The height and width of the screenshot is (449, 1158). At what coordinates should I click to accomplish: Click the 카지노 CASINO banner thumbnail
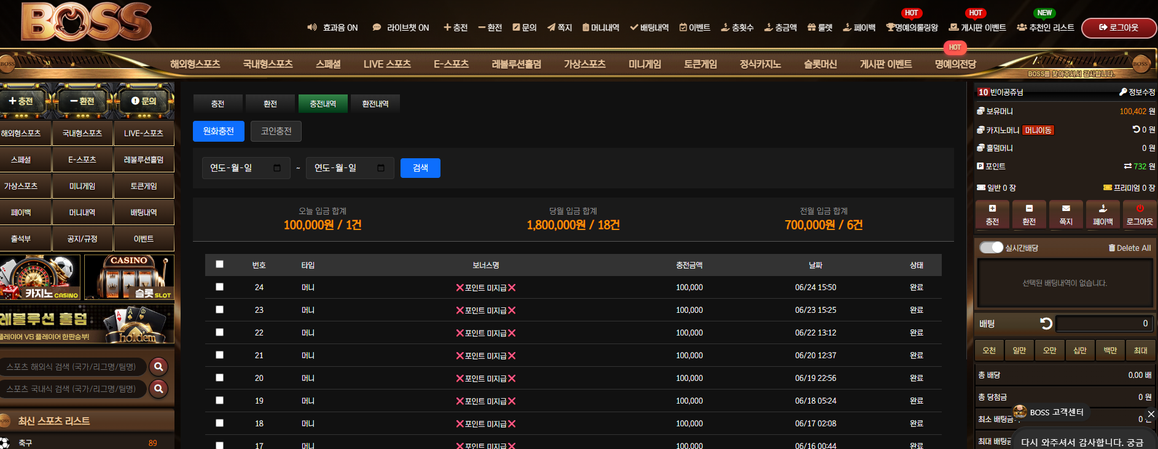point(40,277)
